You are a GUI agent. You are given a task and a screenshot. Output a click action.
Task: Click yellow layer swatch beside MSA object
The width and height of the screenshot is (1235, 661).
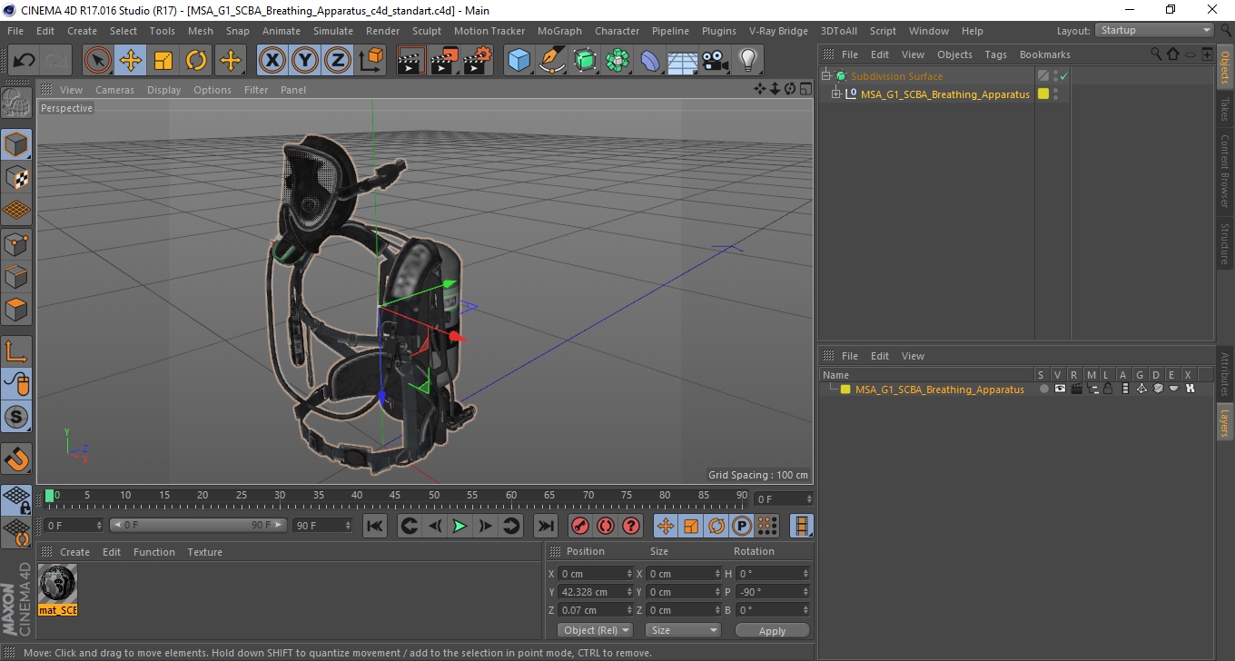point(1043,94)
